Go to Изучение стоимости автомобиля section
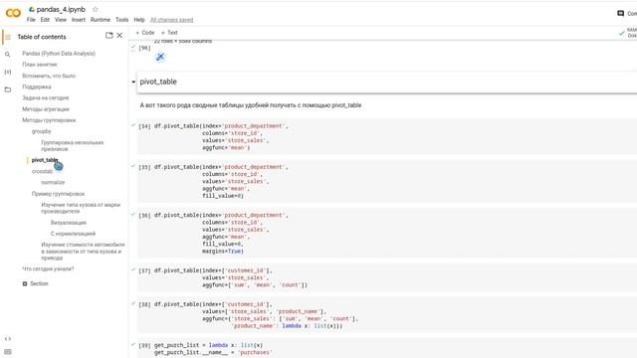The image size is (637, 358). pyautogui.click(x=83, y=252)
